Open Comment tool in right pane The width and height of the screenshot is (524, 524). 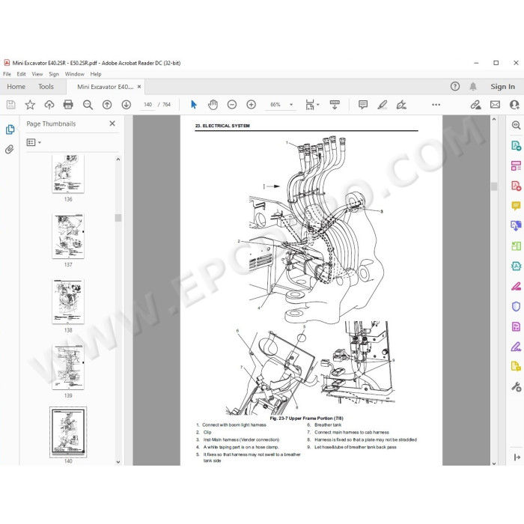516,206
